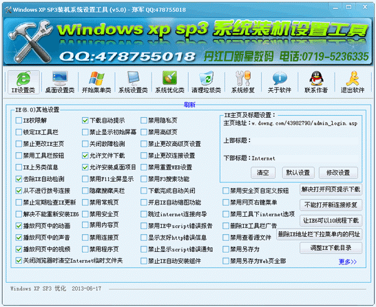Enable 禁用隐私页 checkbox
Viewport: 376px width, 307px height.
(144, 120)
